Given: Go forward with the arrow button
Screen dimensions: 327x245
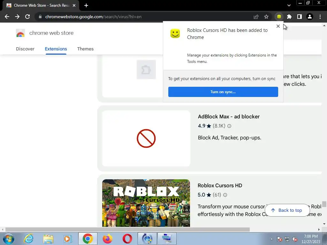Looking at the screenshot, I should [17, 17].
